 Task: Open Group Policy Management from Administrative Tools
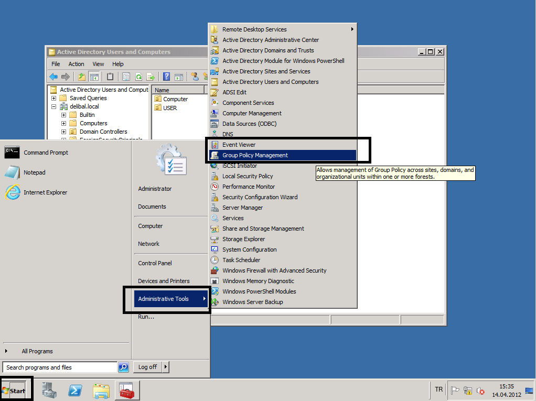pyautogui.click(x=255, y=155)
